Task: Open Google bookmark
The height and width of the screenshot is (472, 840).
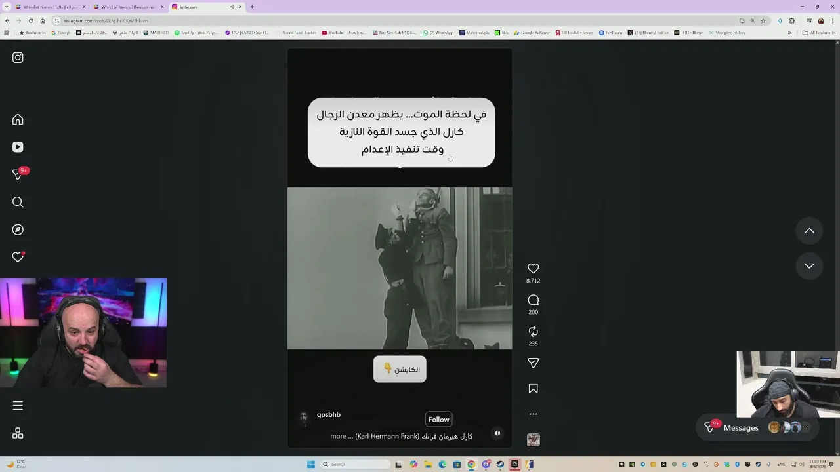Action: coord(62,33)
